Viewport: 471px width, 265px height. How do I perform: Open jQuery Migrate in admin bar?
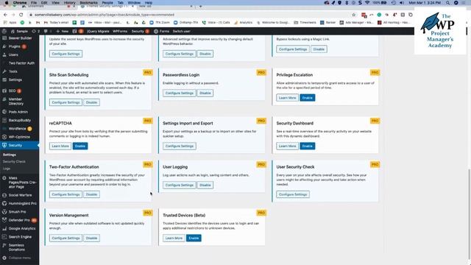(98, 31)
